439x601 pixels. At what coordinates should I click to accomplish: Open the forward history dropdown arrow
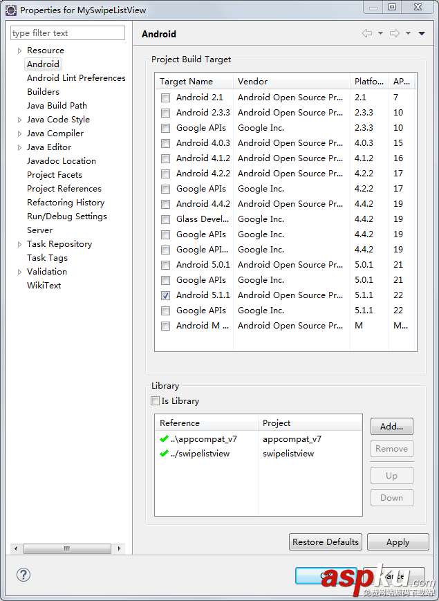coord(409,33)
